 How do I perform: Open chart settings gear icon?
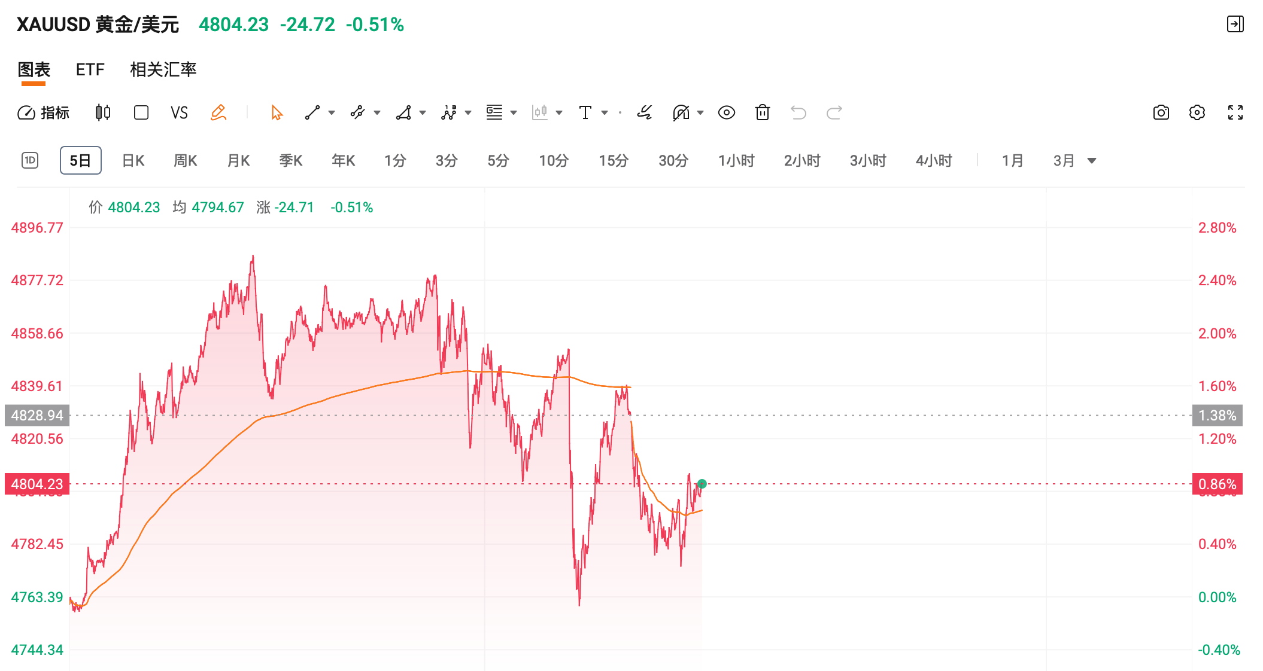coord(1197,112)
